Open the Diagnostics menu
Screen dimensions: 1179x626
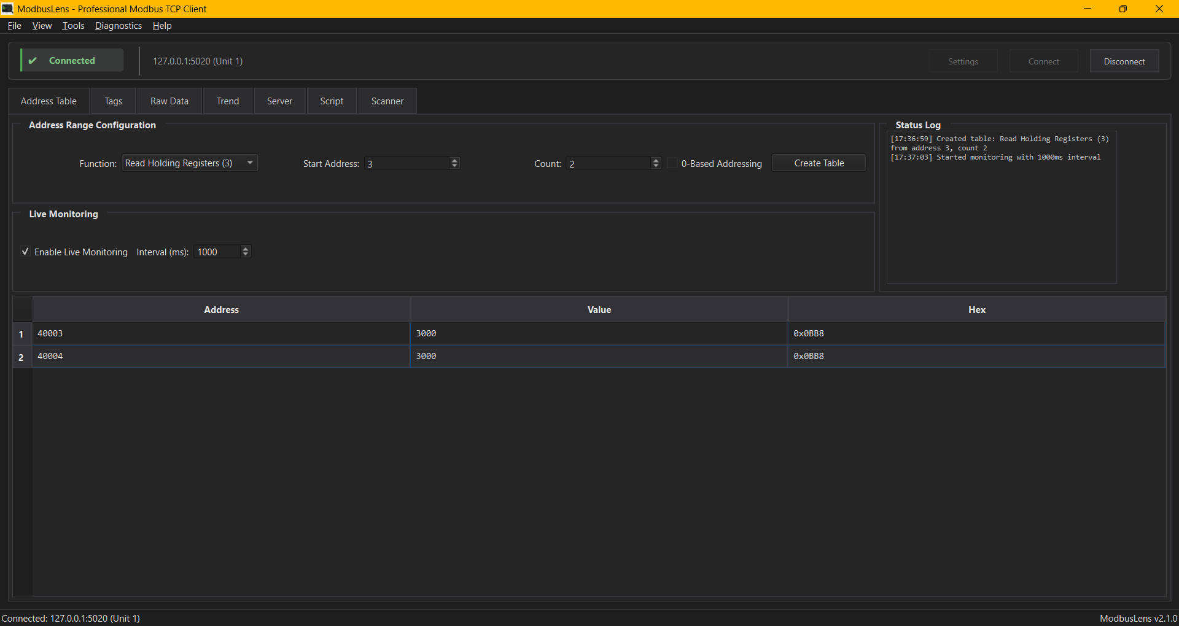click(x=119, y=26)
